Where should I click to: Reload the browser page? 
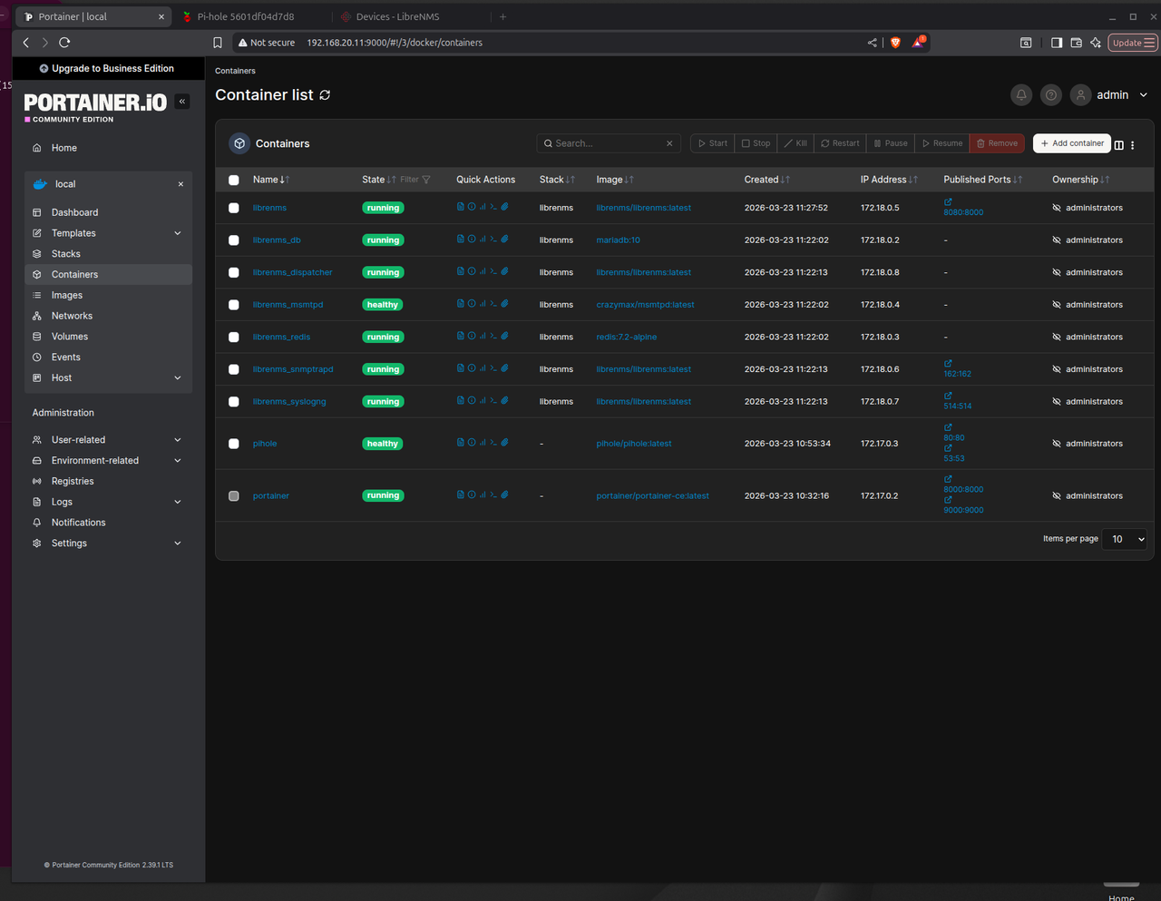(64, 43)
